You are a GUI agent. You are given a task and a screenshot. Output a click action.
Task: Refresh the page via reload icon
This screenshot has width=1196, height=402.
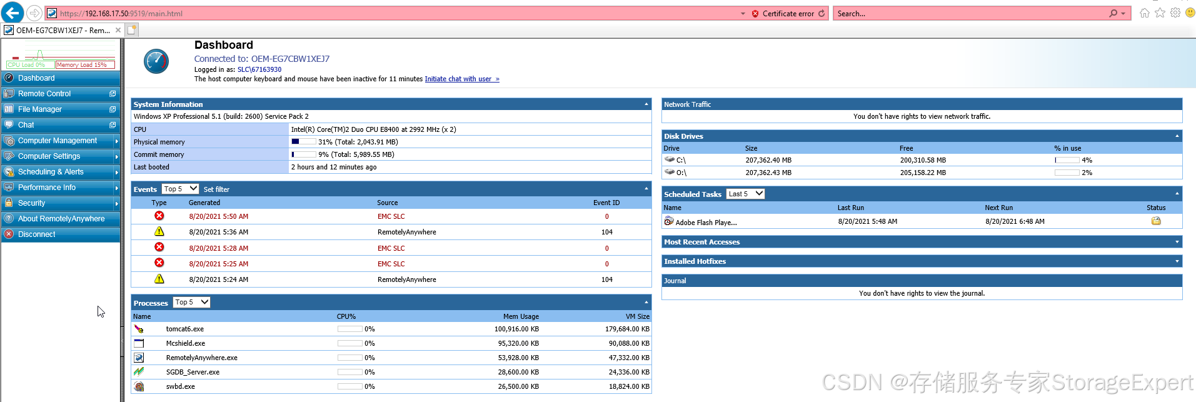(x=822, y=13)
